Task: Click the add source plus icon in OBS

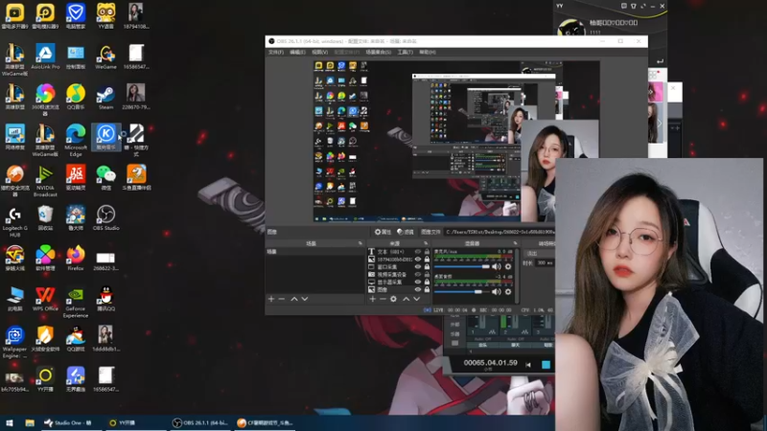Action: click(x=373, y=299)
